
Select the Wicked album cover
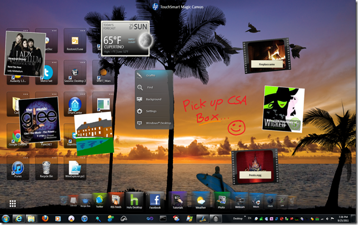[283, 109]
